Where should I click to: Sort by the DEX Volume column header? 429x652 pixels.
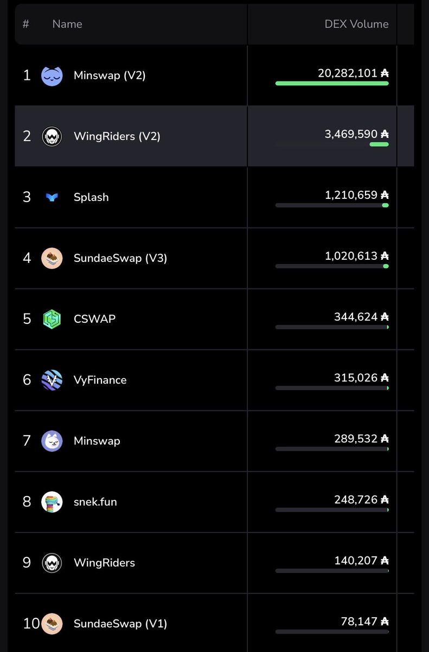[356, 24]
